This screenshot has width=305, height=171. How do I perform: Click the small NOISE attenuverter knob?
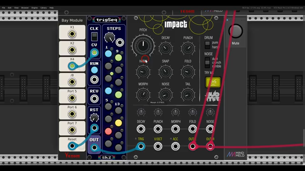[210, 112]
